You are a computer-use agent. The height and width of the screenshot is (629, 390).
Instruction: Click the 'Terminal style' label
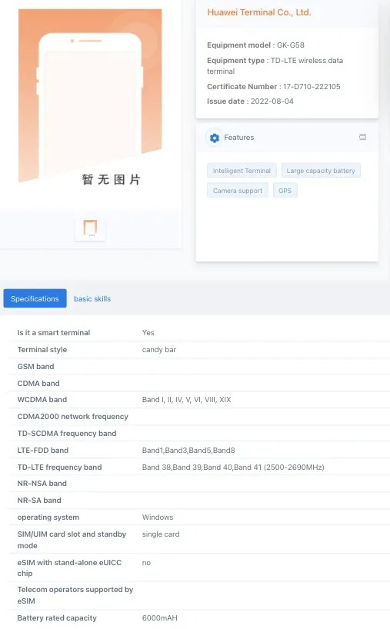click(x=42, y=349)
